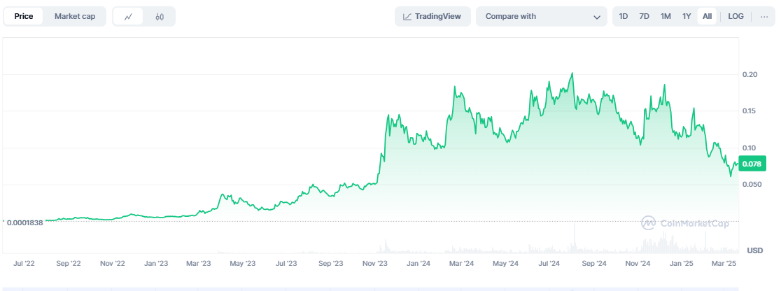
Task: Select the 1Y time range
Action: pos(687,16)
